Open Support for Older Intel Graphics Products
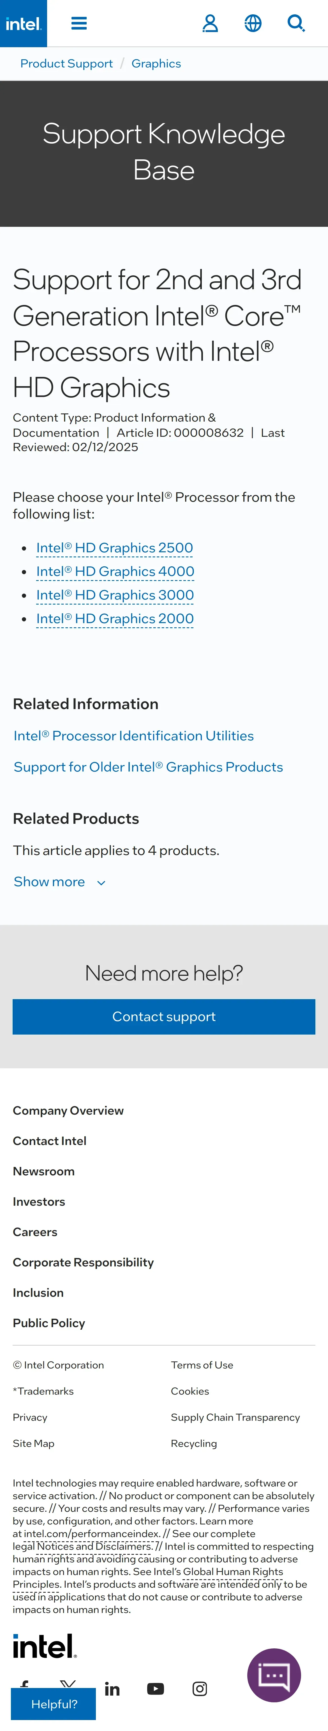 click(x=148, y=767)
